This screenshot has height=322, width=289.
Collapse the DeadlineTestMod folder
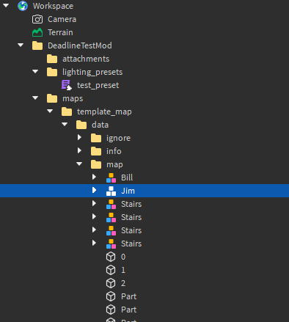pos(21,45)
